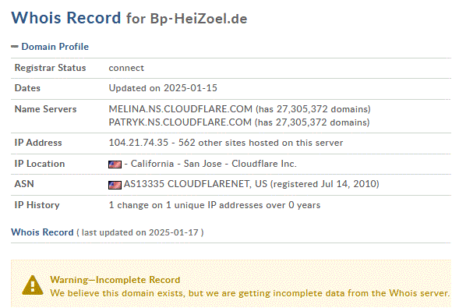Open PATRYK.NS.CLOUDFLARE.COM name server link
This screenshot has height=308, width=452.
(x=180, y=122)
